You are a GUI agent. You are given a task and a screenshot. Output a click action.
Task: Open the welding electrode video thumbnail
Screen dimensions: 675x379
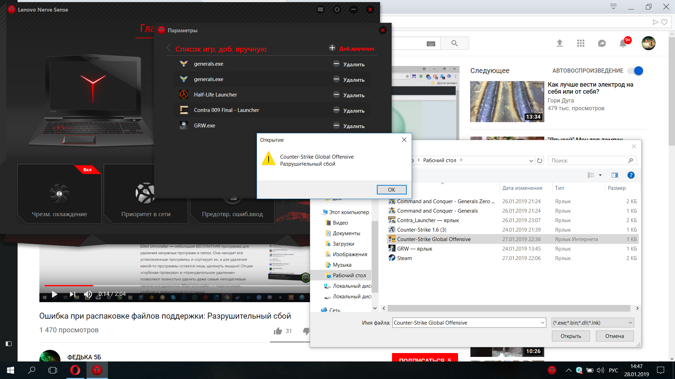point(507,101)
